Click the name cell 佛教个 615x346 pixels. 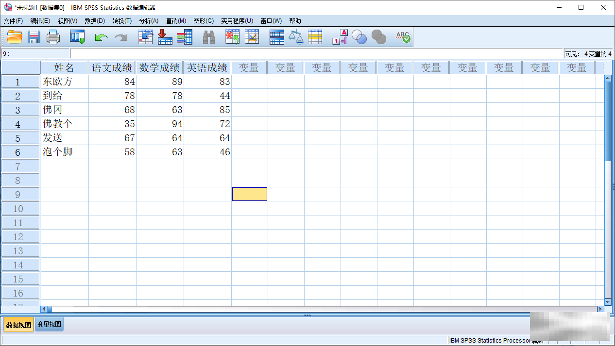65,124
